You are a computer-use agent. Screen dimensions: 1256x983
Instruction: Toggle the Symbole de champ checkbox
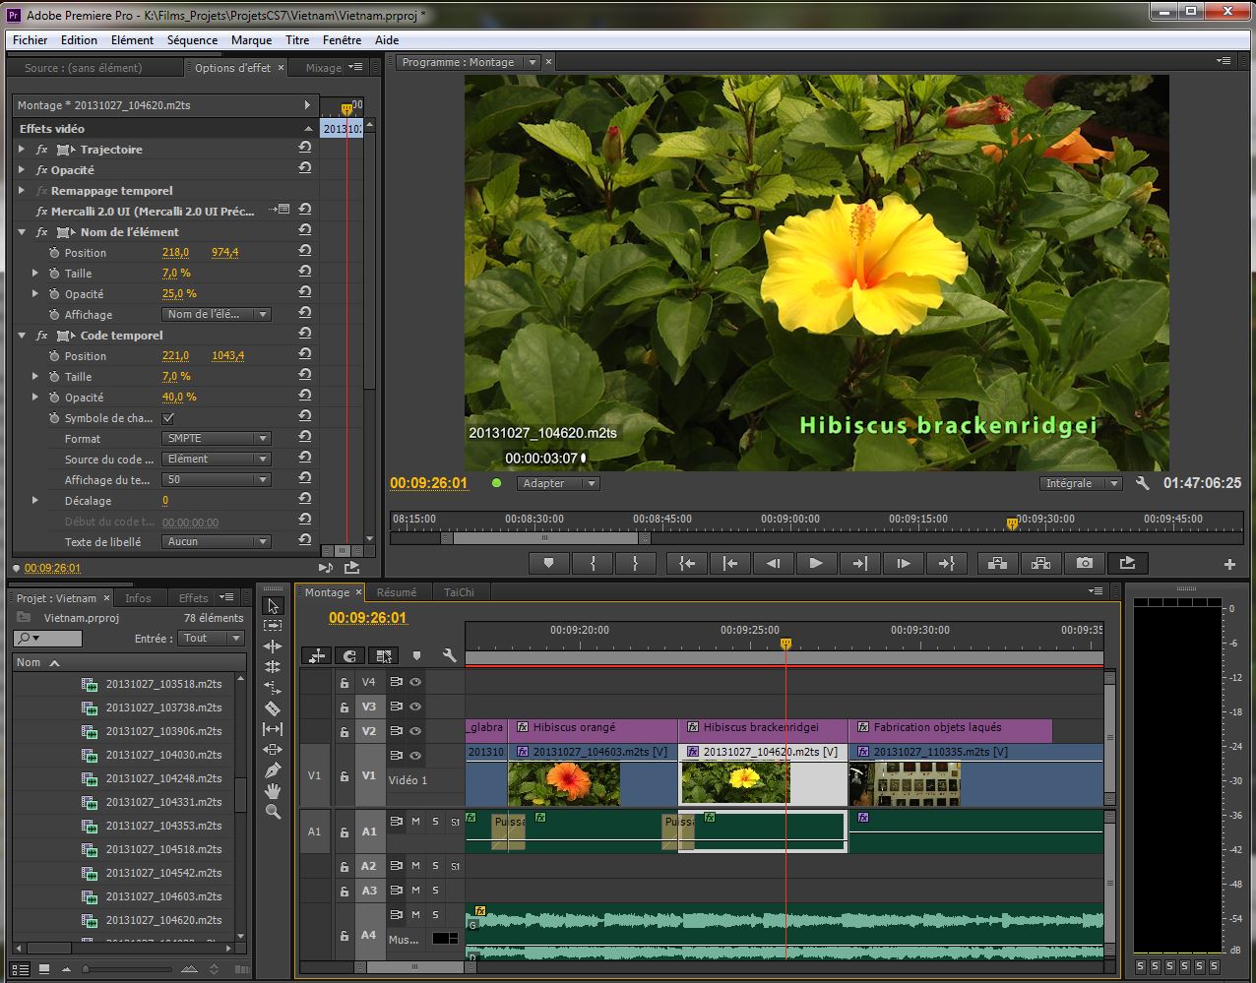[168, 418]
